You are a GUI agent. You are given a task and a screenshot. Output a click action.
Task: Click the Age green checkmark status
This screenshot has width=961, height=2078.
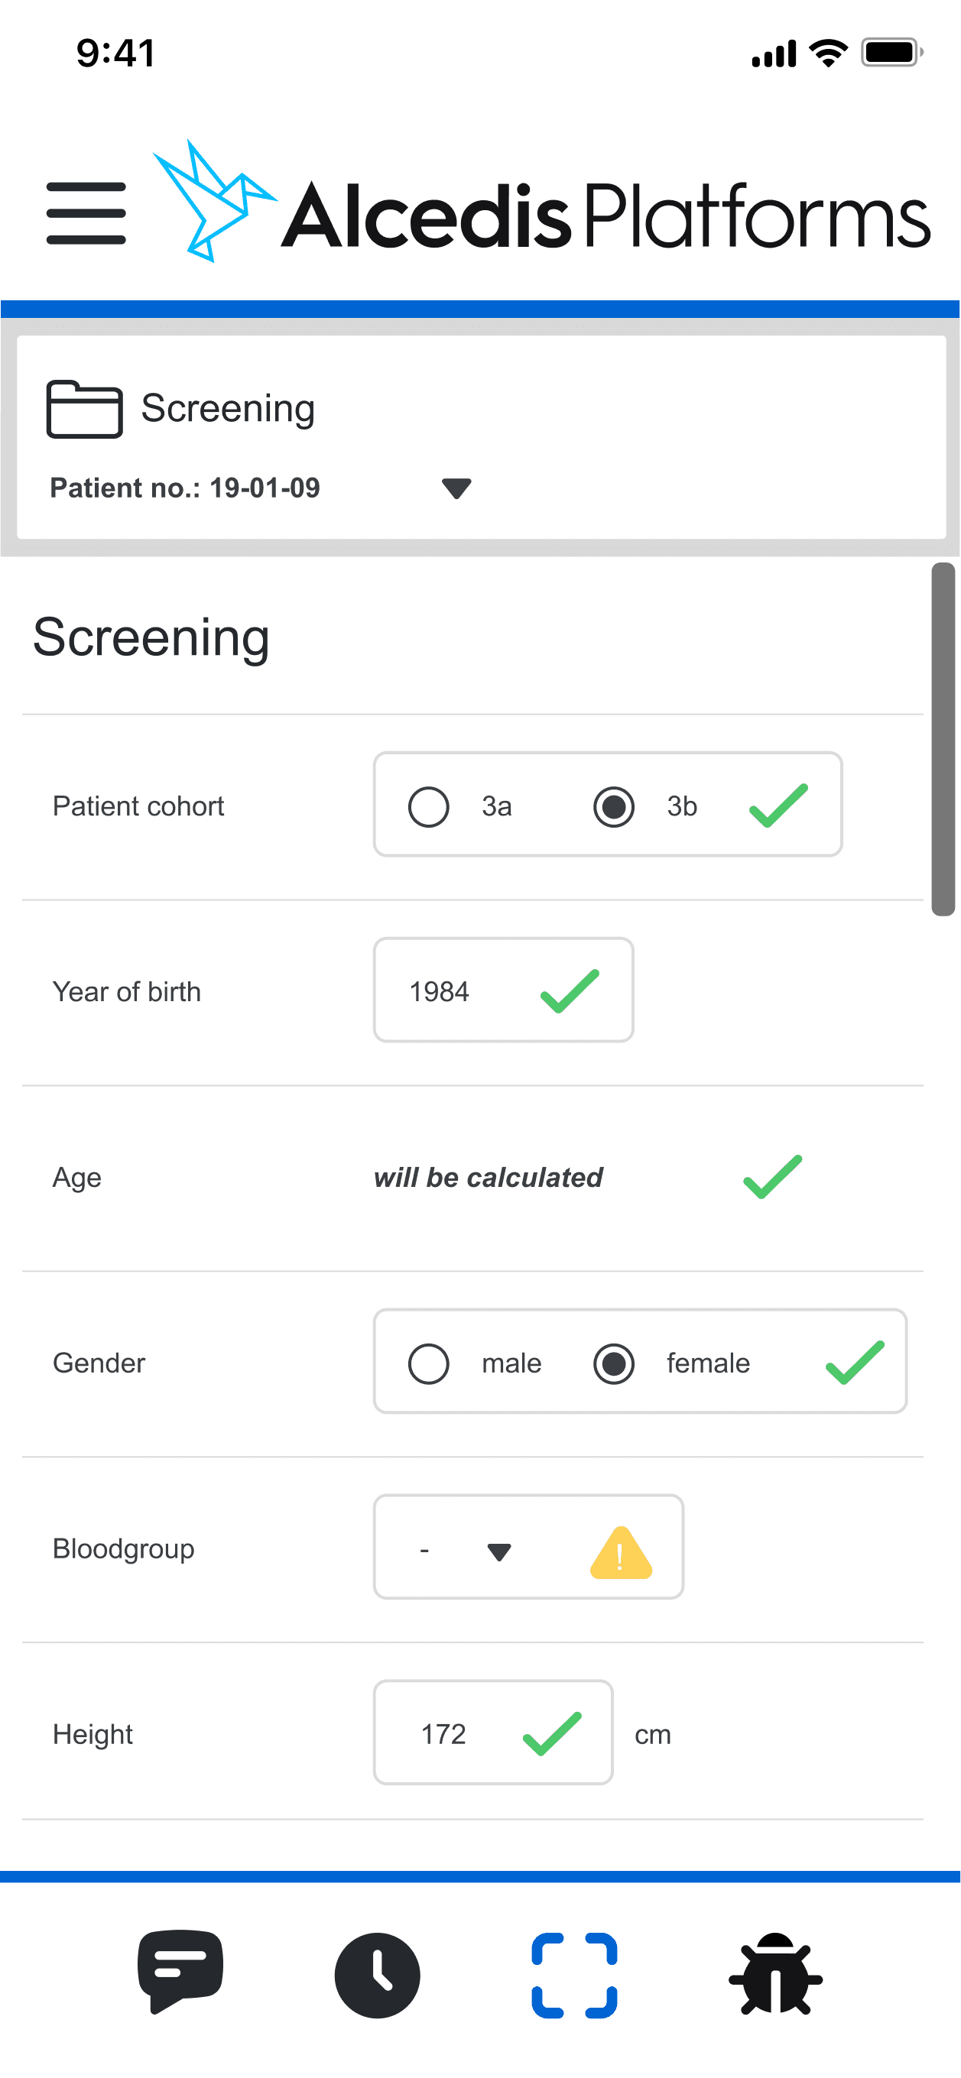(x=772, y=1177)
